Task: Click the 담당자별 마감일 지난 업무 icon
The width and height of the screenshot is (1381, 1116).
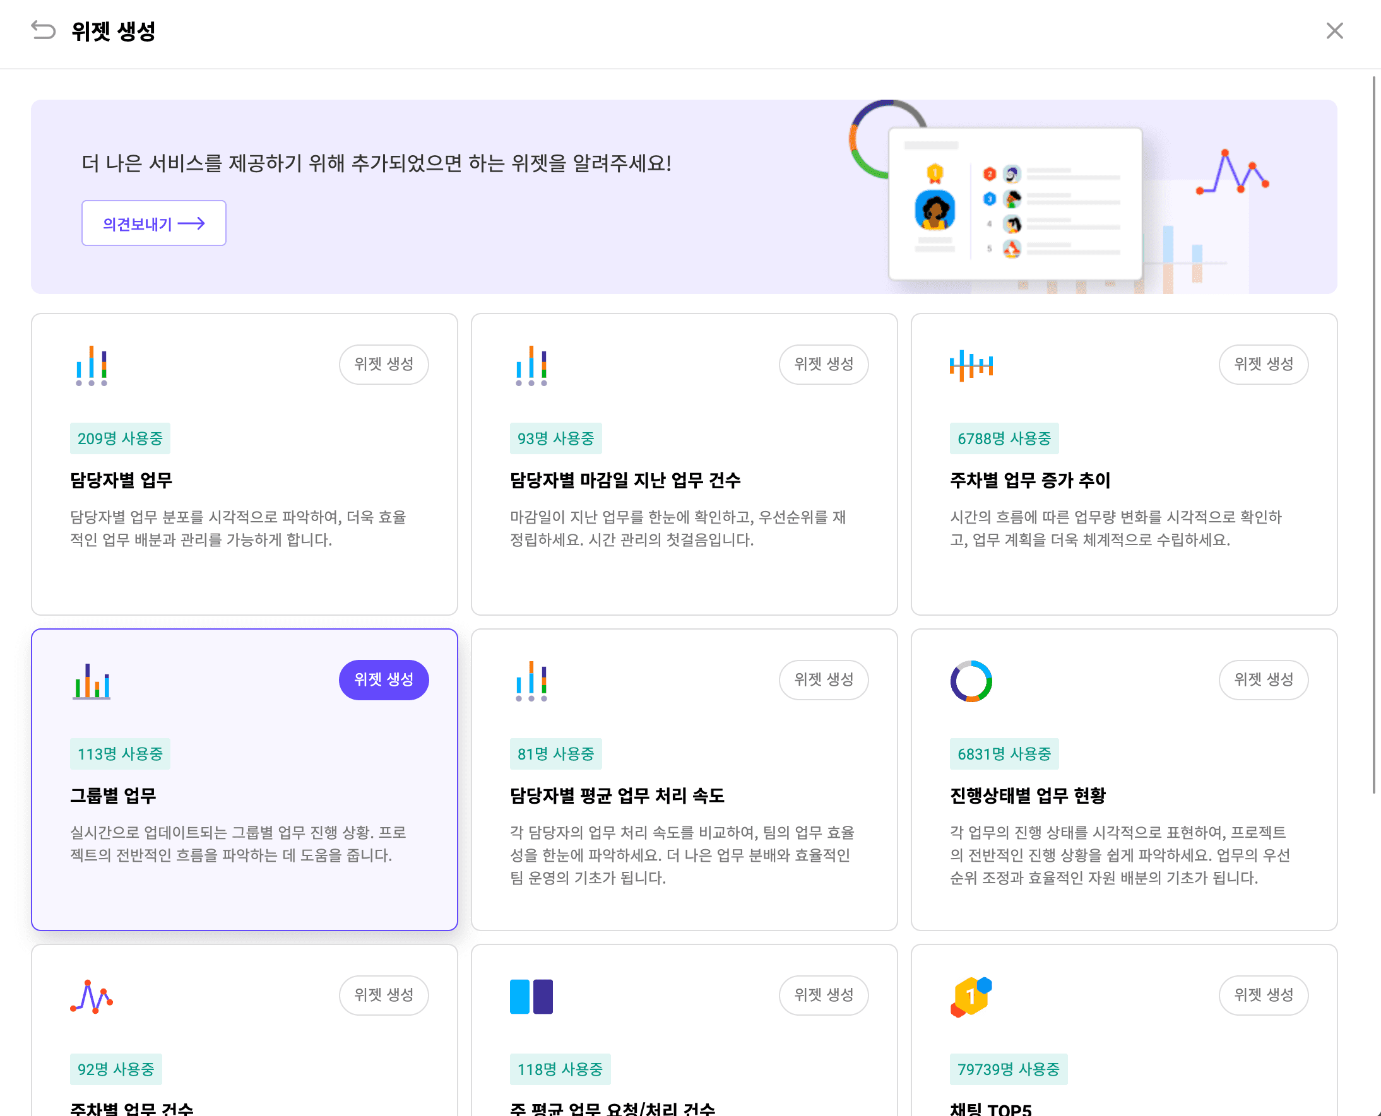Action: point(531,365)
